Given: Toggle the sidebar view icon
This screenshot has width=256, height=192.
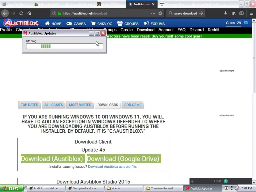Looking at the screenshot, I should (x=241, y=13).
